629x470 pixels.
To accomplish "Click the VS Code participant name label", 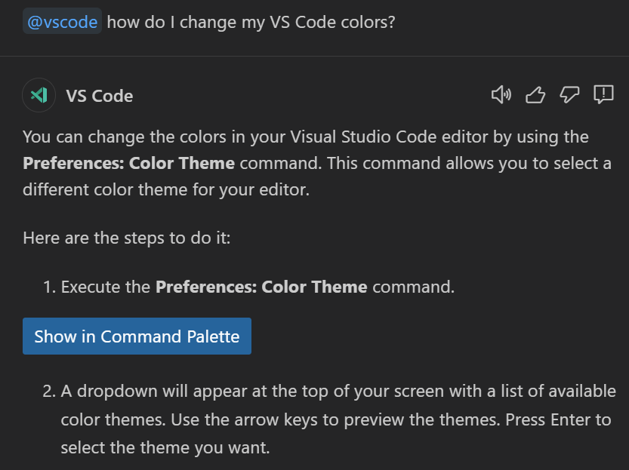I will (x=100, y=96).
